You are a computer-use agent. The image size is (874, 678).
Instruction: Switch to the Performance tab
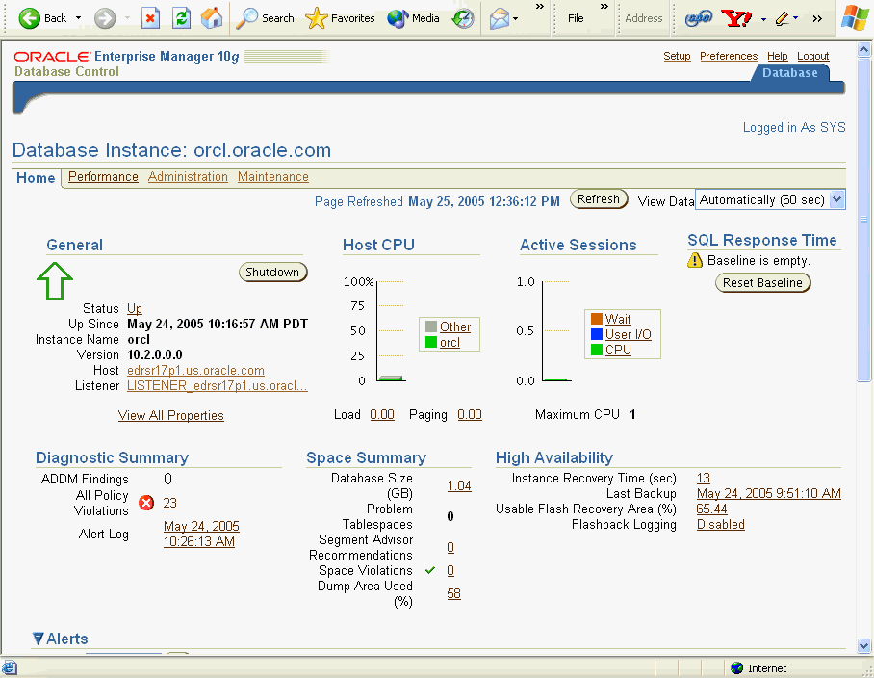[103, 177]
